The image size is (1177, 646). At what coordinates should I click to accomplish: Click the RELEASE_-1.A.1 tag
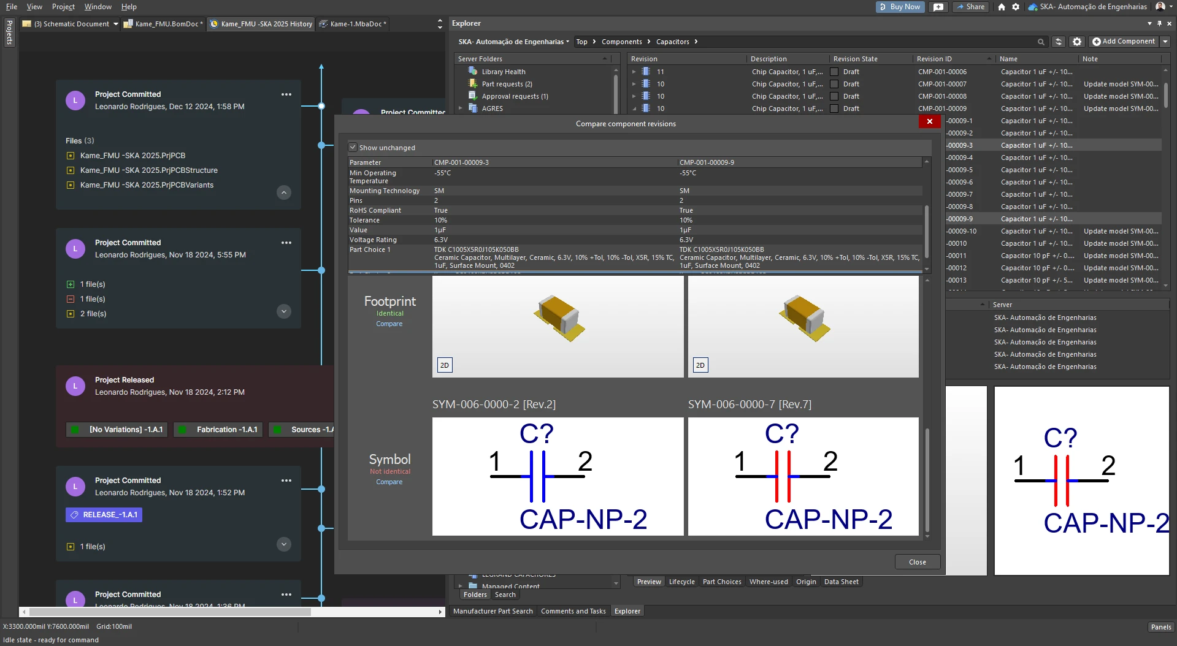tap(104, 515)
